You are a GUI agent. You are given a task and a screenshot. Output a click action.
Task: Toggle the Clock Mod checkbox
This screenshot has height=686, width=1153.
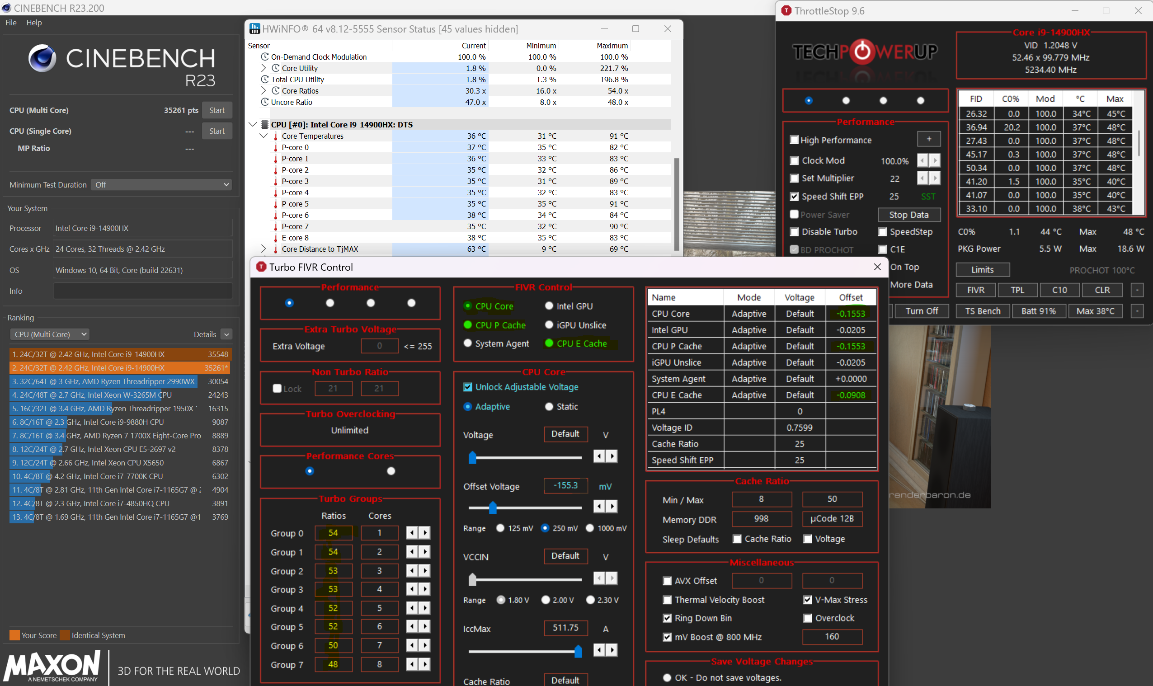794,160
